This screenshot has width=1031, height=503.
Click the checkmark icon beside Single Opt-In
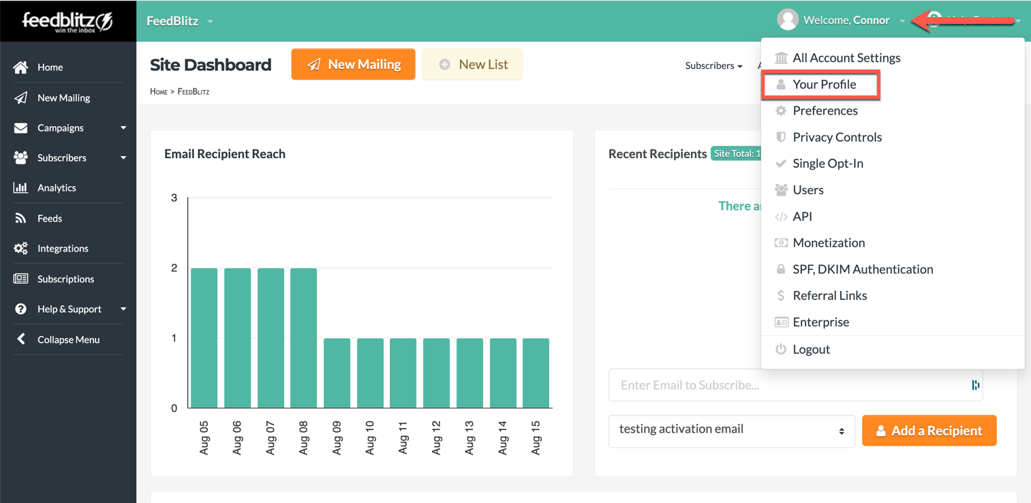(x=781, y=164)
